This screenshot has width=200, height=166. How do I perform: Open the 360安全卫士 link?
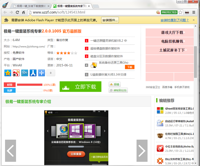click(x=153, y=87)
